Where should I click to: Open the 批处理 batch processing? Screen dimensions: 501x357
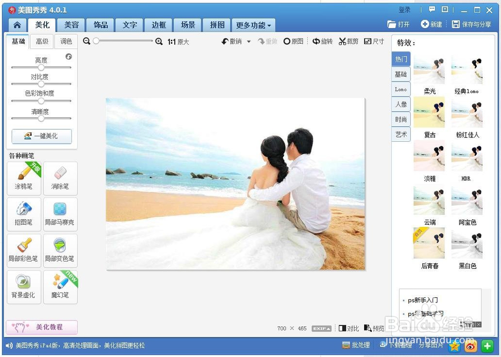point(356,345)
